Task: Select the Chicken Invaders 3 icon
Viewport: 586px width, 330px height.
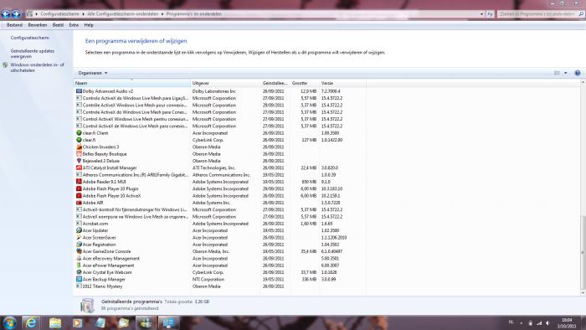Action: point(79,147)
